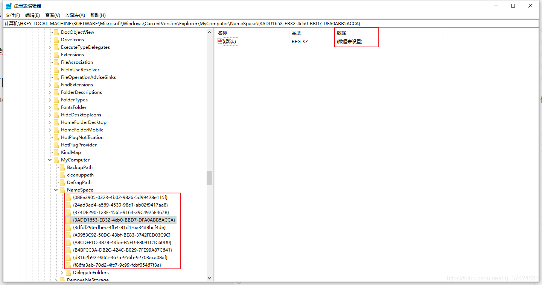Maximize the Registry Editor window
This screenshot has height=285, width=542.
pos(513,6)
